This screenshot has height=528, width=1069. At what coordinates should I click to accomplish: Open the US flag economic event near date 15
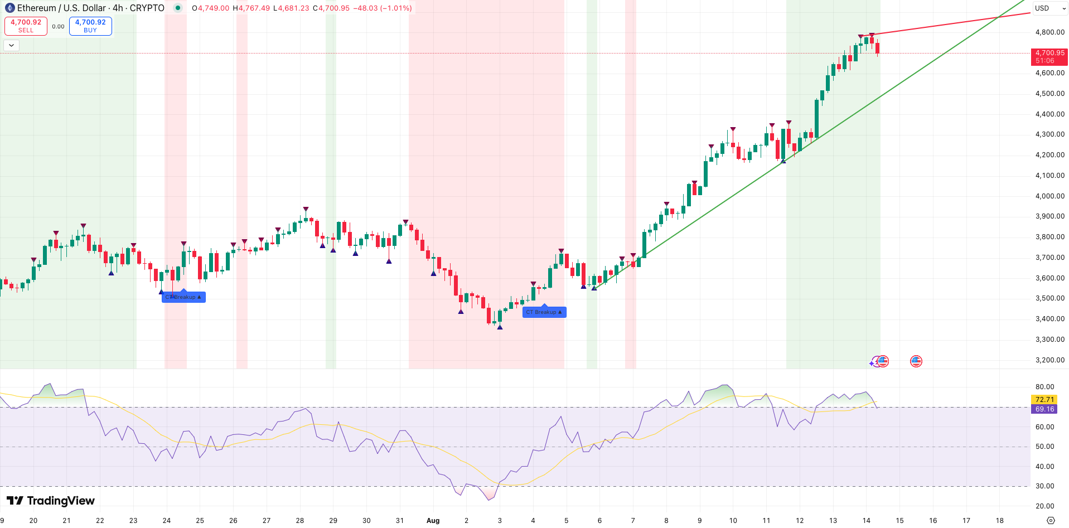pyautogui.click(x=916, y=361)
